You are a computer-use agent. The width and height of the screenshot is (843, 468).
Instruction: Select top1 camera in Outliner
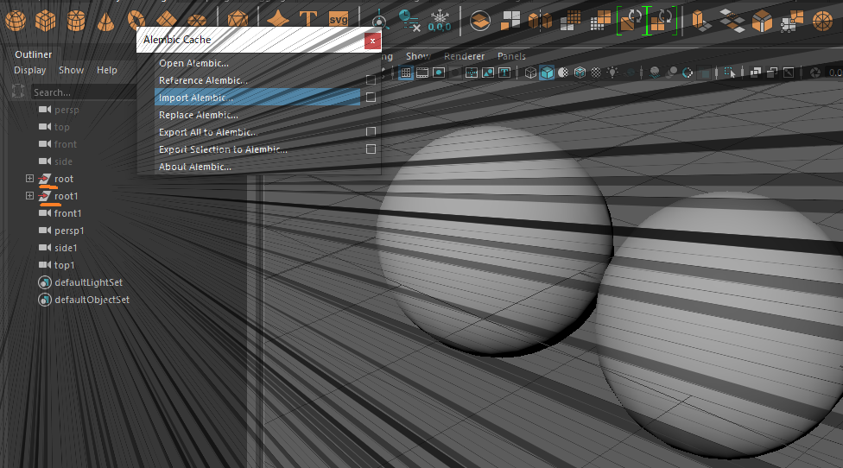64,265
